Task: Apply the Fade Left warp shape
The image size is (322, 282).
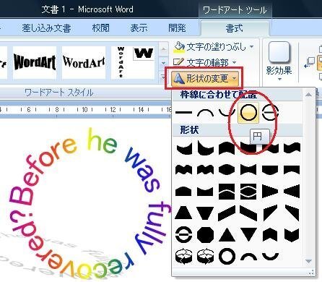Action: [x=292, y=192]
